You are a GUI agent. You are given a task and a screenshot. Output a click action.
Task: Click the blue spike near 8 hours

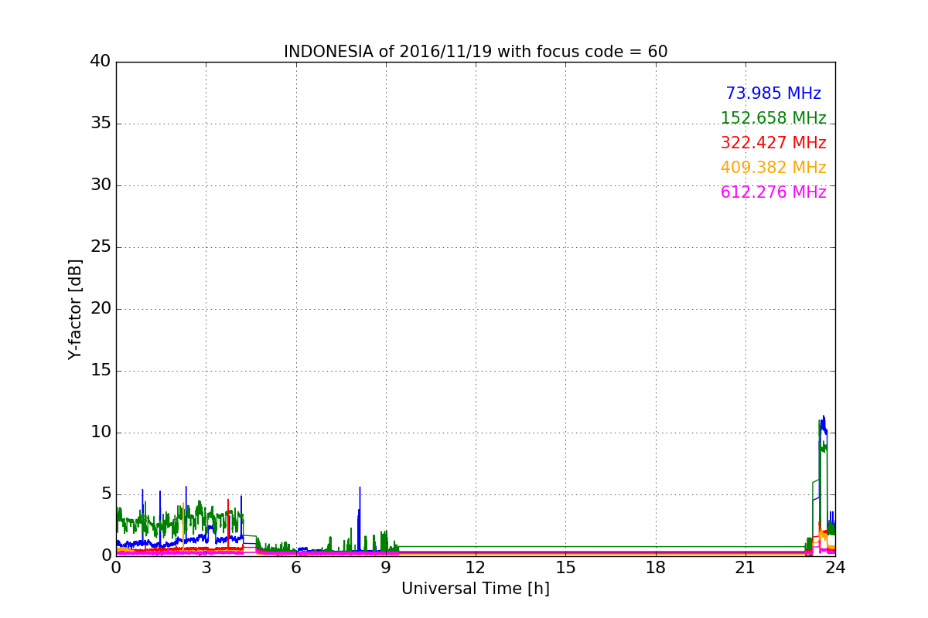click(x=360, y=518)
